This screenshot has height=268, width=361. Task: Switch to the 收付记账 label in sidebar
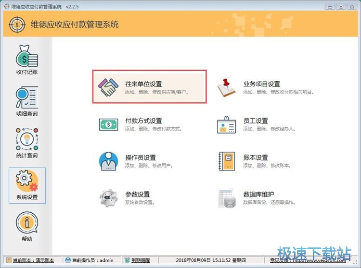click(x=27, y=72)
